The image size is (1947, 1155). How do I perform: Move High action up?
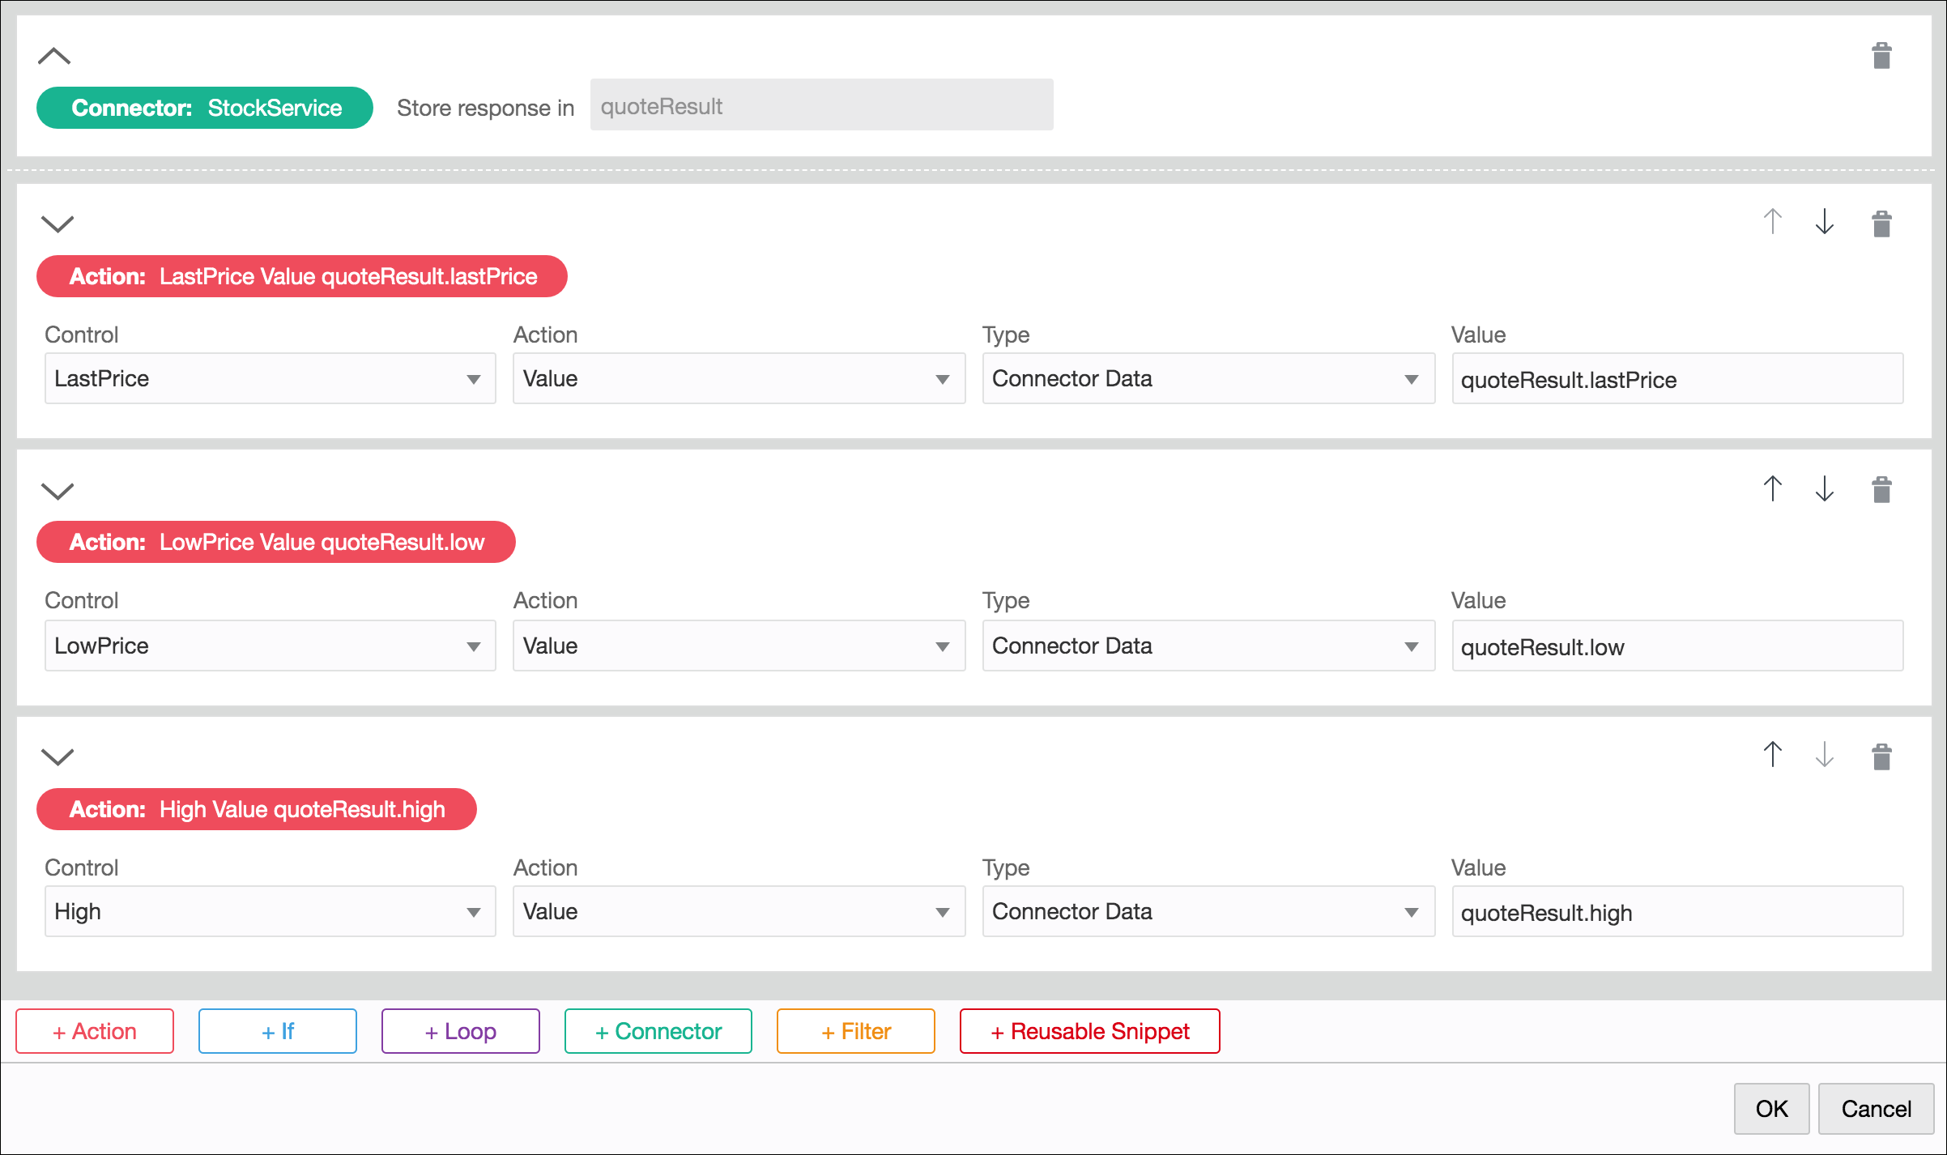click(x=1772, y=755)
